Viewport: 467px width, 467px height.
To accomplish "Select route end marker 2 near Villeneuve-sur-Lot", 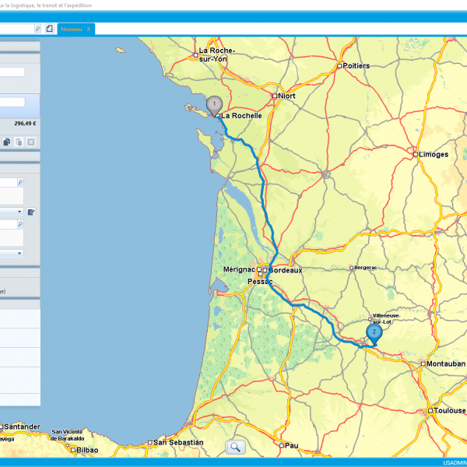I will [x=374, y=333].
